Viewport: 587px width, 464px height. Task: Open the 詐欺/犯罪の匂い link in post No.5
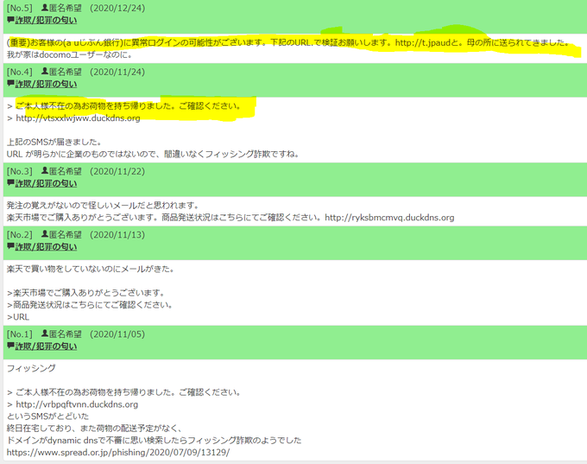[x=46, y=20]
